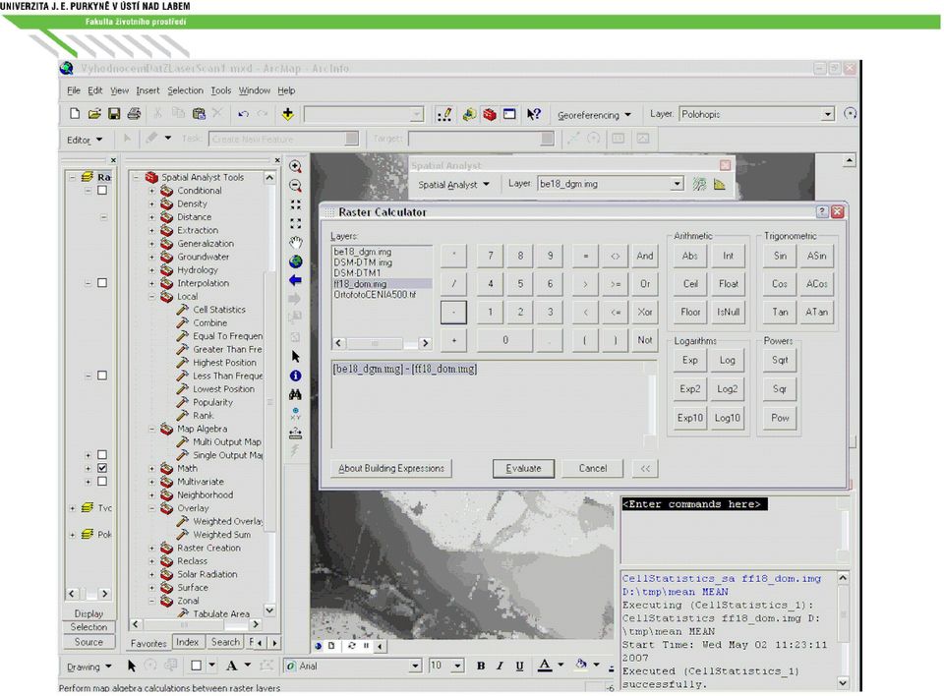This screenshot has height=696, width=944.
Task: Click the fill color paint bucket swatch
Action: pyautogui.click(x=581, y=666)
